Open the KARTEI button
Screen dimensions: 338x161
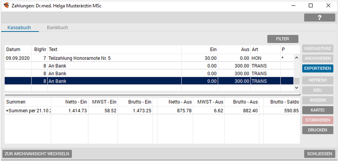pyautogui.click(x=317, y=110)
